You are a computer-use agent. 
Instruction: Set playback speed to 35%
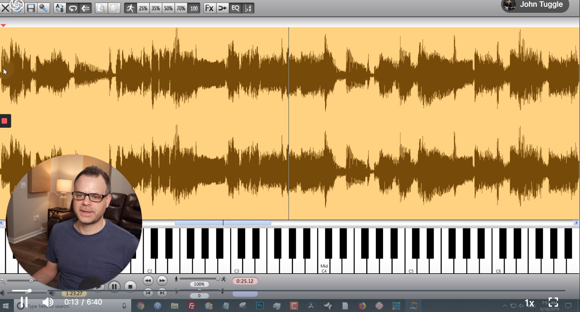click(156, 8)
